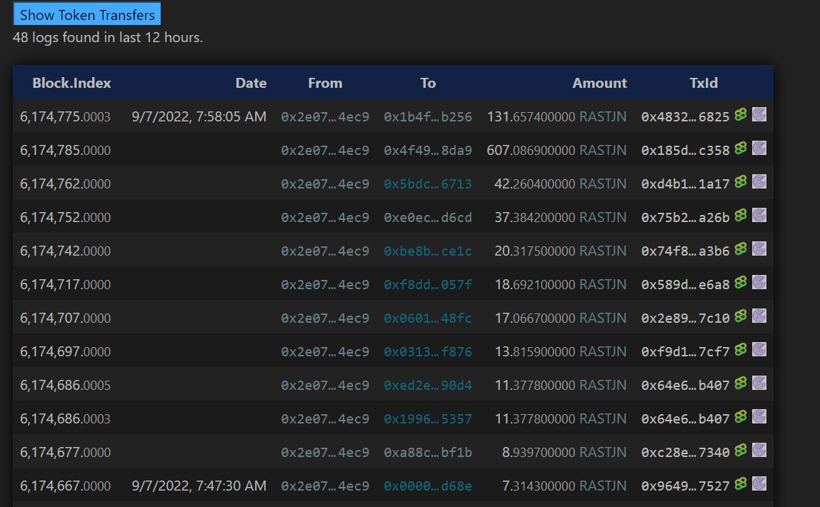Screen dimensions: 820x507
Task: Click recipient address 0x4f49…8da9
Action: tap(428, 150)
